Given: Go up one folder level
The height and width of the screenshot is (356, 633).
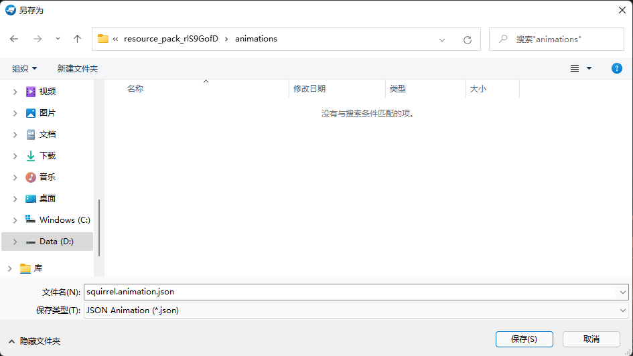Looking at the screenshot, I should tap(77, 39).
